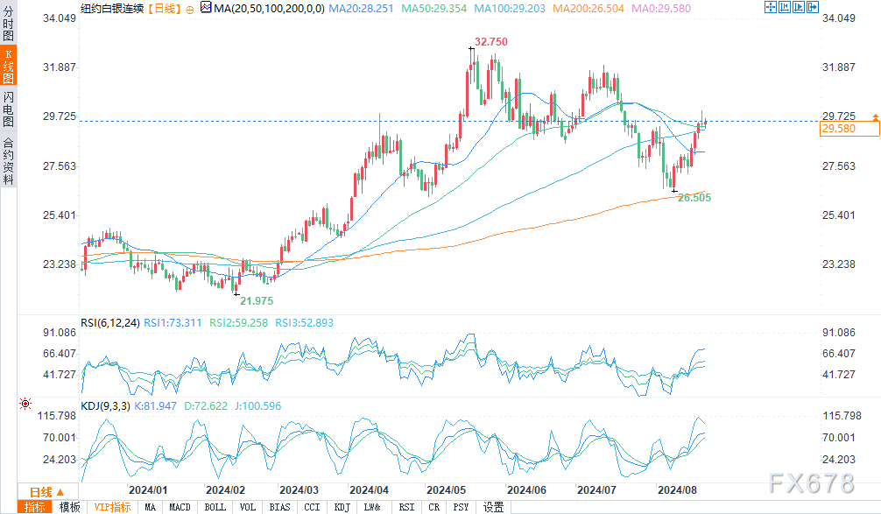Viewport: 881px width, 514px height.
Task: Click the export arrow chart icon
Action: coord(813,7)
